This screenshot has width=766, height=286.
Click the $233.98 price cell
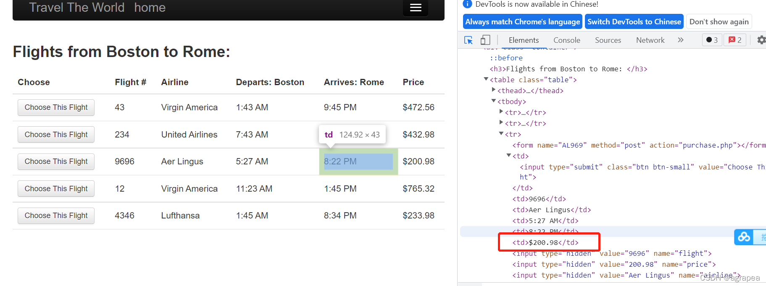click(x=419, y=216)
